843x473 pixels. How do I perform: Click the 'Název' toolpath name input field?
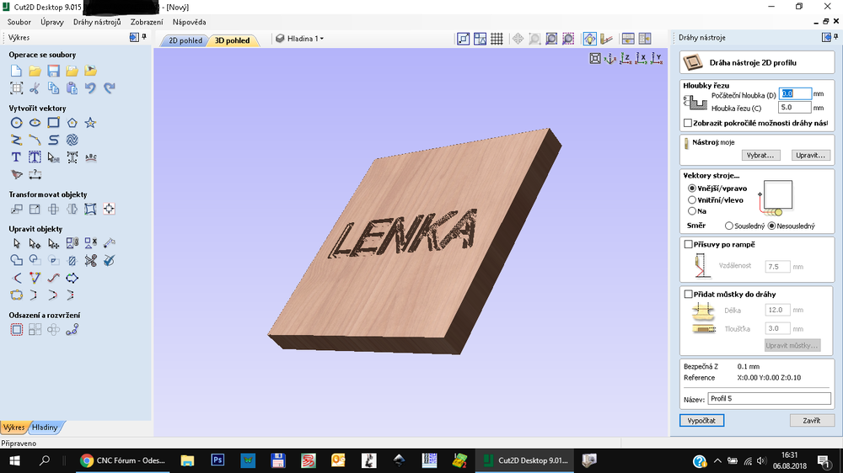click(769, 398)
